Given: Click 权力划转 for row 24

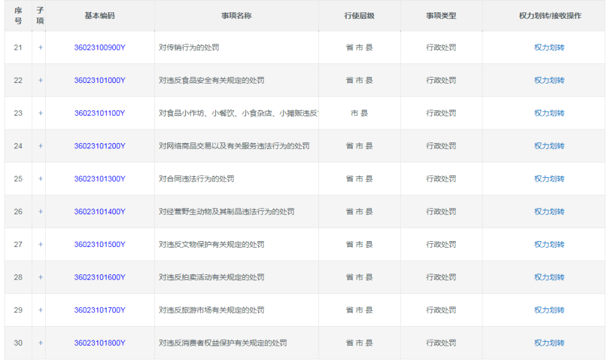Looking at the screenshot, I should pos(549,146).
